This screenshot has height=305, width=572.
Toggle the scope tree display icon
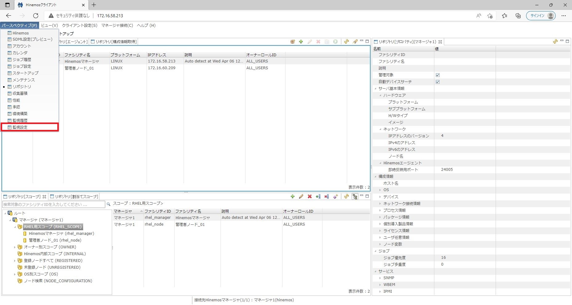[x=355, y=196]
